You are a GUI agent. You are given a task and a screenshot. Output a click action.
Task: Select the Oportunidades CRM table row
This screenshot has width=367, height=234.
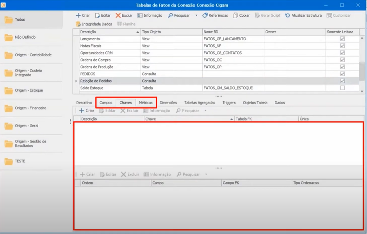pyautogui.click(x=96, y=53)
